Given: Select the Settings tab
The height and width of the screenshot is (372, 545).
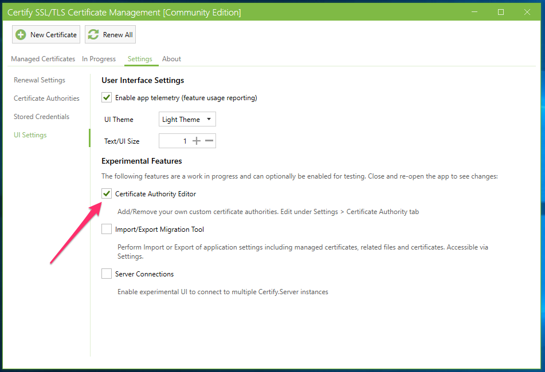Looking at the screenshot, I should tap(140, 59).
